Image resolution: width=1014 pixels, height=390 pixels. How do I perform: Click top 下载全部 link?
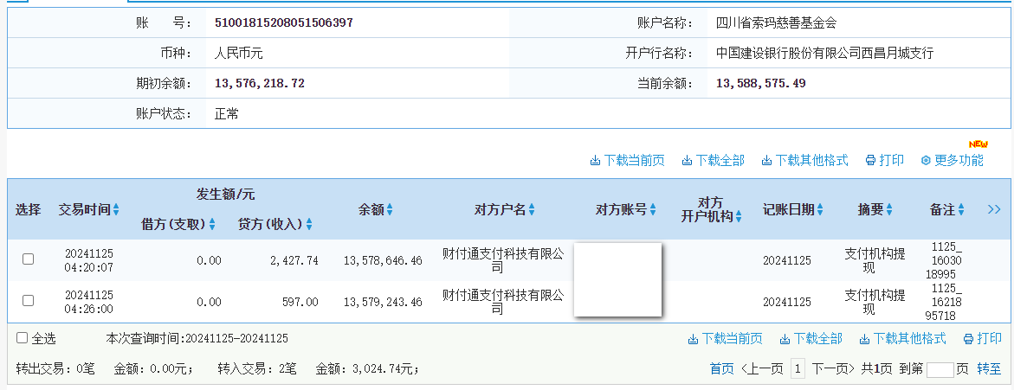720,161
